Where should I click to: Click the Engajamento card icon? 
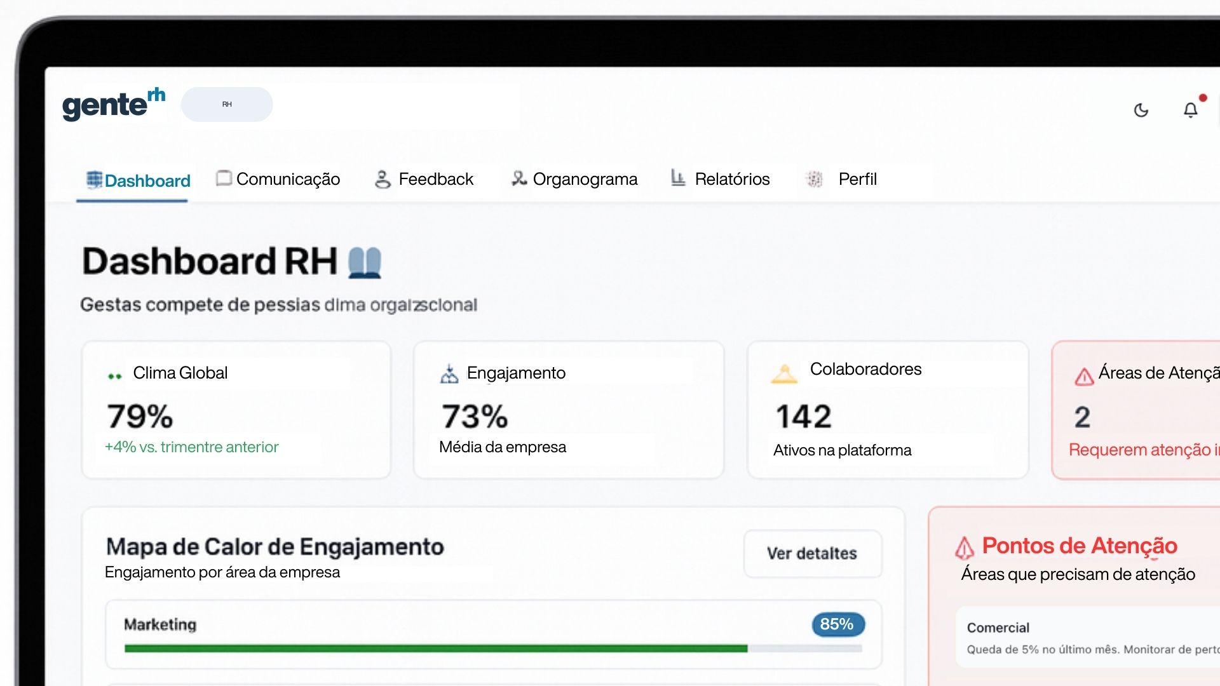click(x=449, y=374)
